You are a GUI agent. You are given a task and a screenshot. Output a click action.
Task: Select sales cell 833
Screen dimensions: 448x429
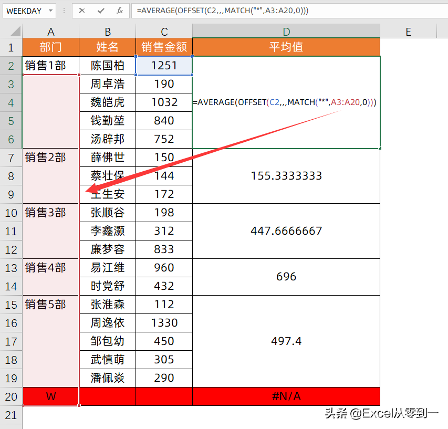click(164, 249)
